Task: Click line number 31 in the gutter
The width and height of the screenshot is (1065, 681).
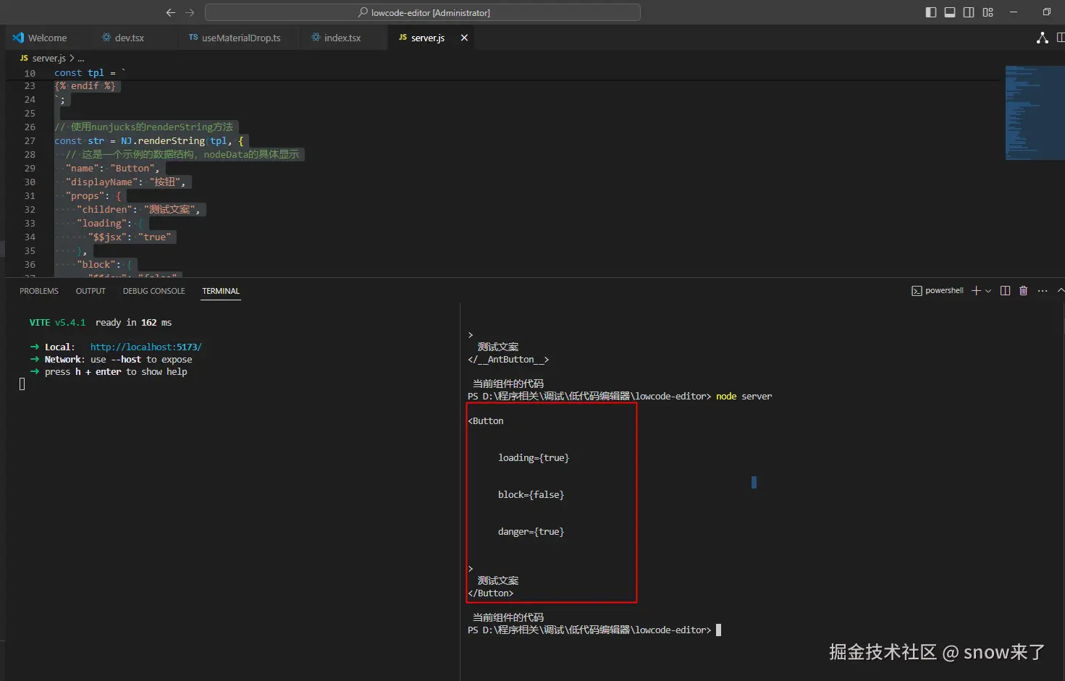Action: click(x=30, y=196)
